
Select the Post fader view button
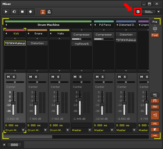click(155, 35)
